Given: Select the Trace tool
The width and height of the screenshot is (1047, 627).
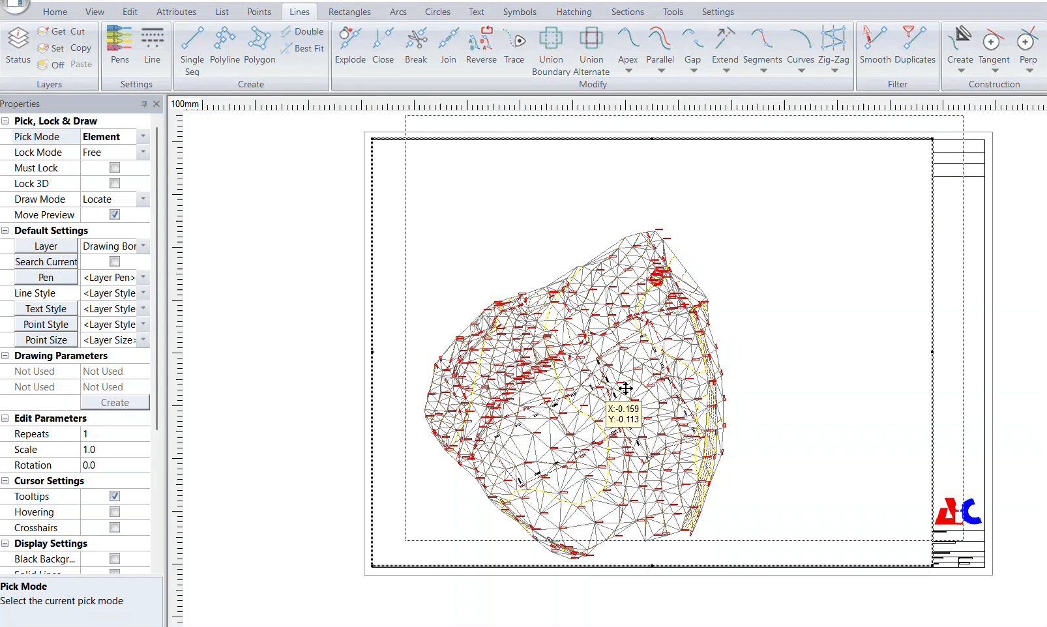Looking at the screenshot, I should pyautogui.click(x=514, y=46).
